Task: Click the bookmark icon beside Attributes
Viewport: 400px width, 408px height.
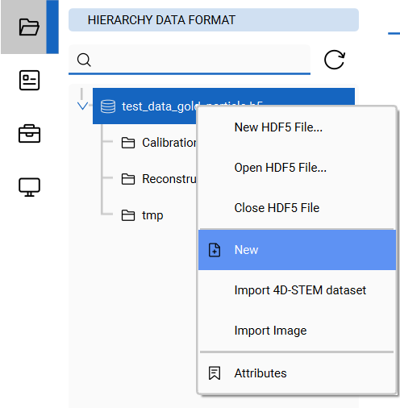Action: (215, 373)
